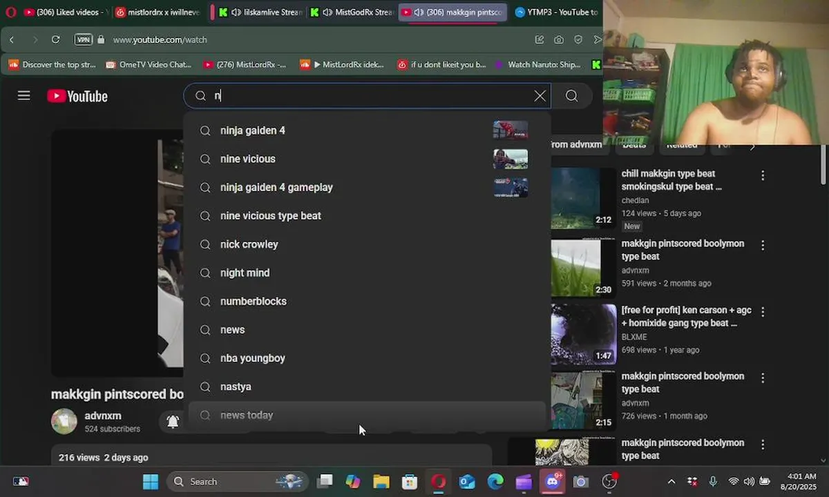Open (276) MistLordRx bookmark

245,65
